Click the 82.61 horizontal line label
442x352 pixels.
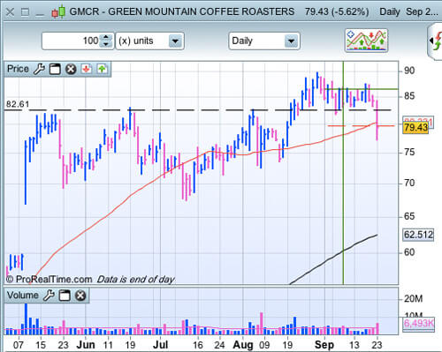[18, 104]
